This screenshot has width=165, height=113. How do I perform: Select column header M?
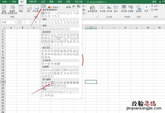(x=148, y=28)
